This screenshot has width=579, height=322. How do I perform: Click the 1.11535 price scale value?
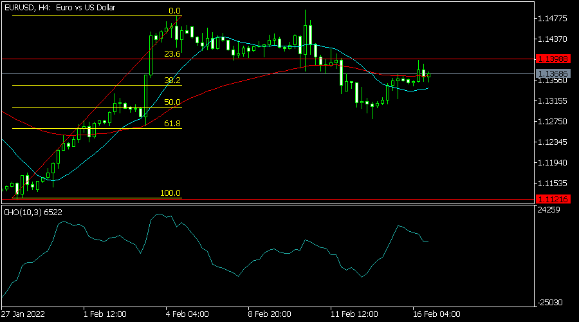click(x=553, y=184)
